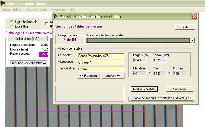Click the Etalonnage instruction text
Screen dimensions: 205x127
29,33
